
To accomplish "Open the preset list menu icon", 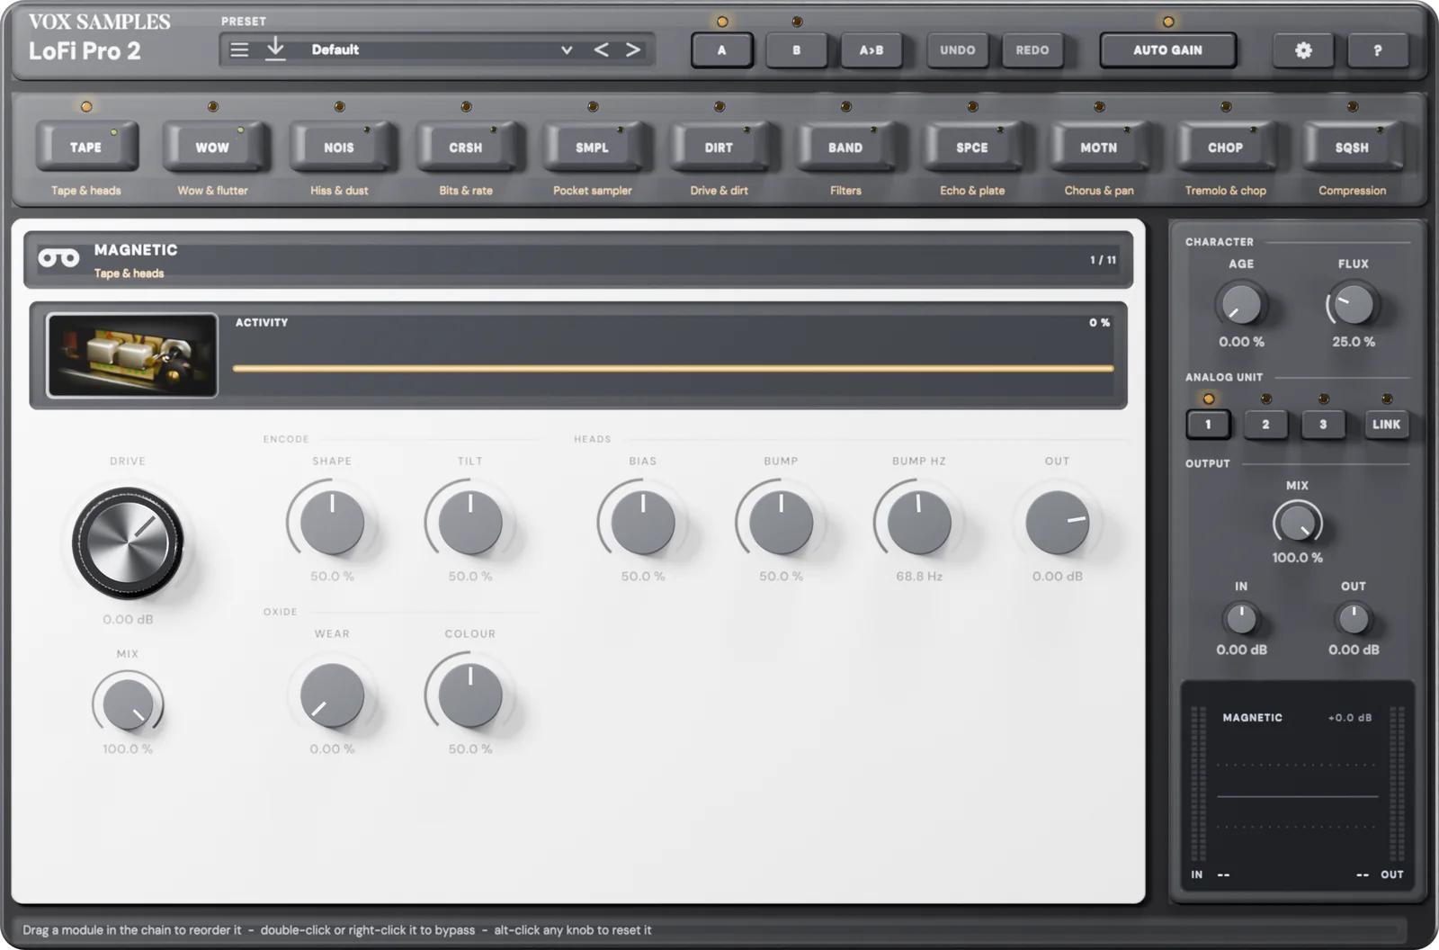I will (239, 50).
